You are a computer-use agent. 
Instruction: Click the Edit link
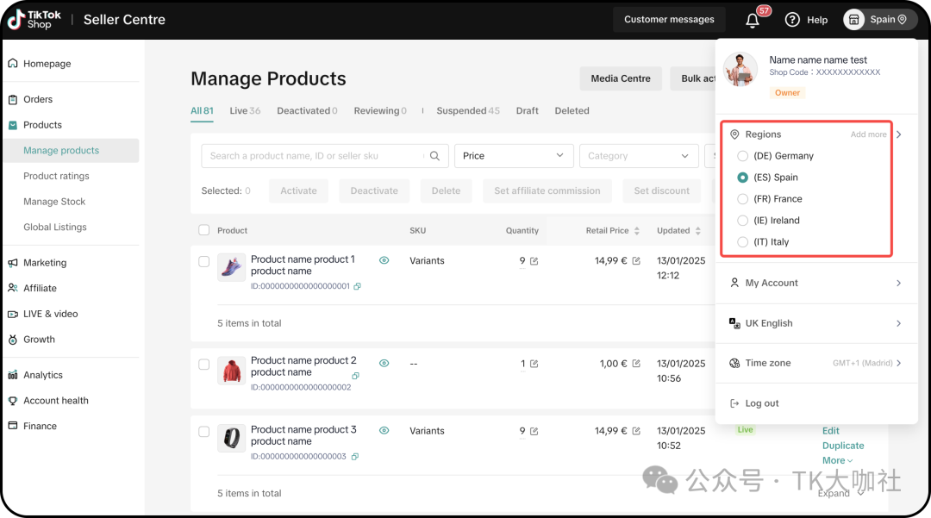tap(831, 431)
